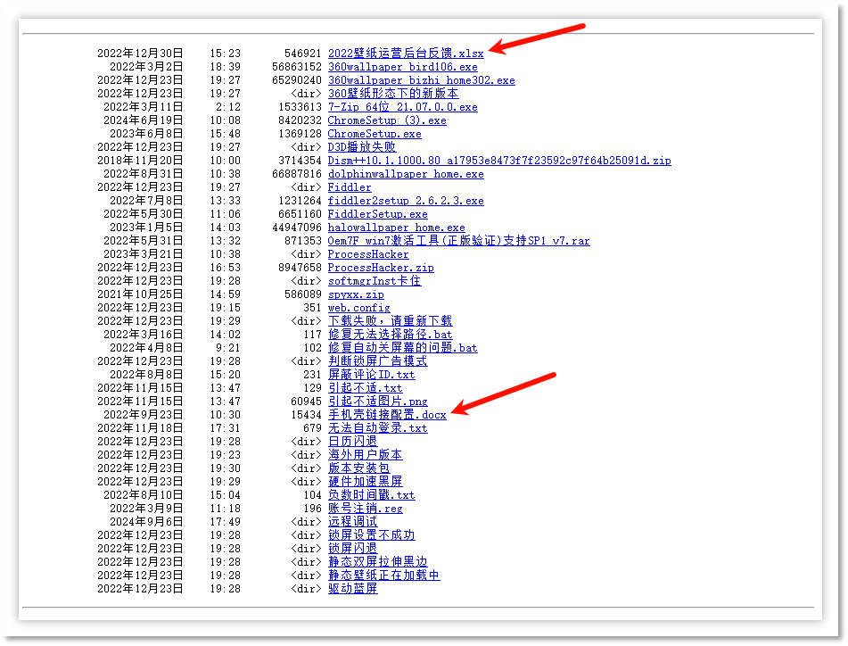Open the Fiddler directory
848x646 pixels.
point(350,187)
